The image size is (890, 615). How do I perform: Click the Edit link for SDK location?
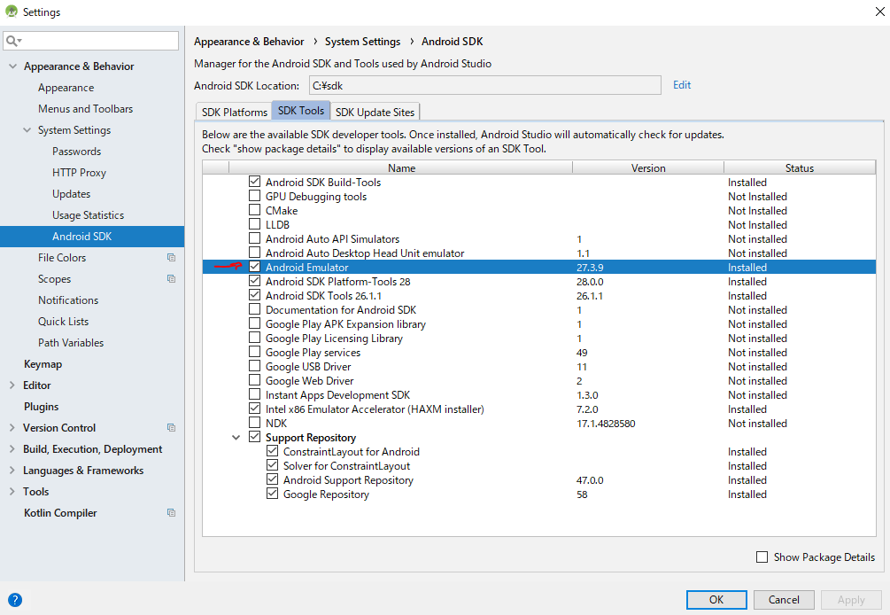pos(682,84)
